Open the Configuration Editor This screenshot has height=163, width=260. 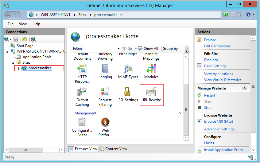pos(82,127)
